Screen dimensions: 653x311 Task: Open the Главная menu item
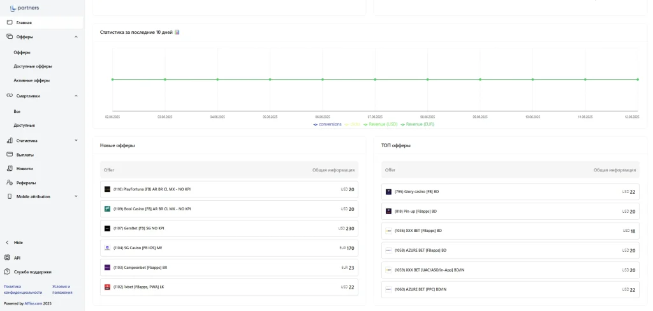tap(41, 22)
